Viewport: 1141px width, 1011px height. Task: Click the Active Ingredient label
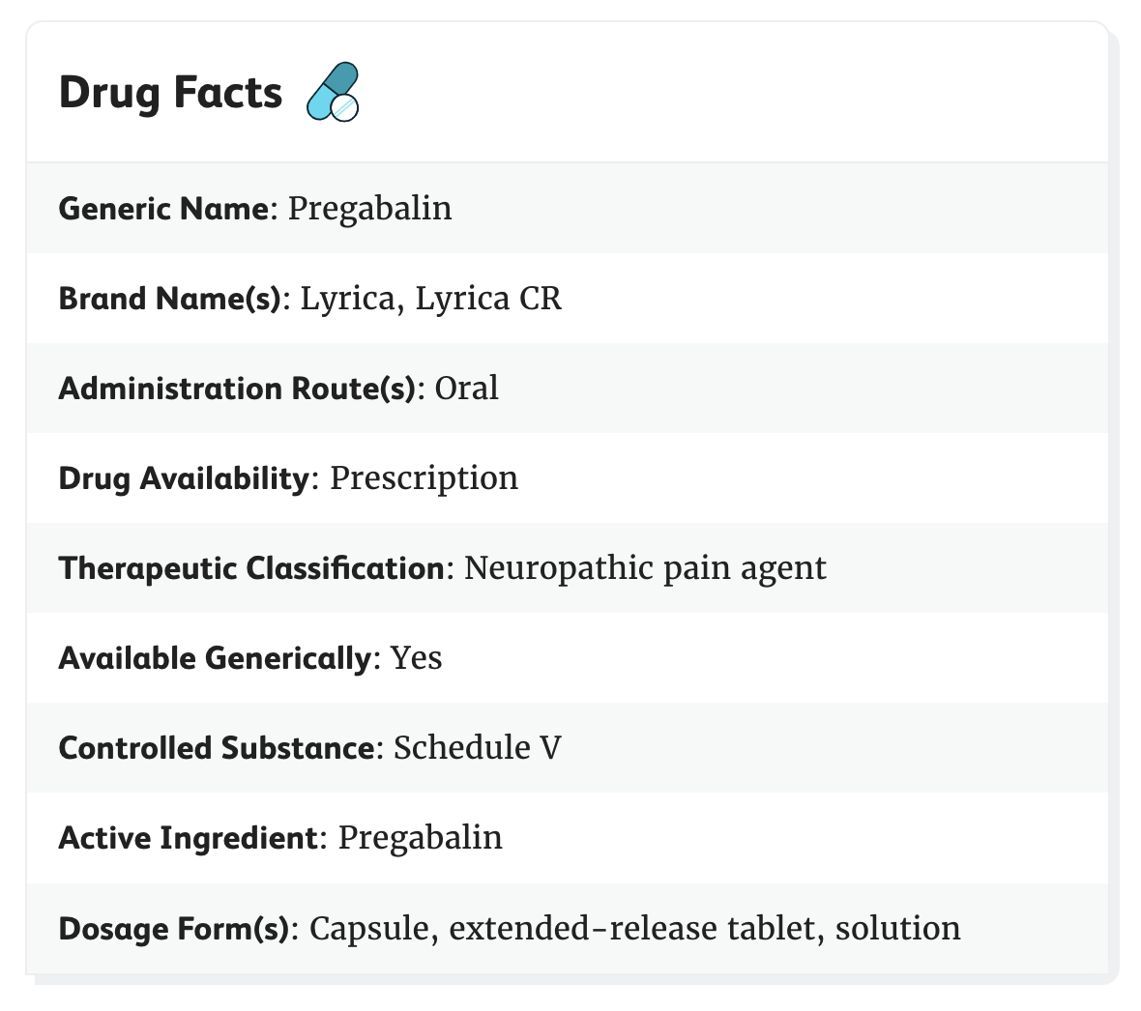click(x=189, y=838)
